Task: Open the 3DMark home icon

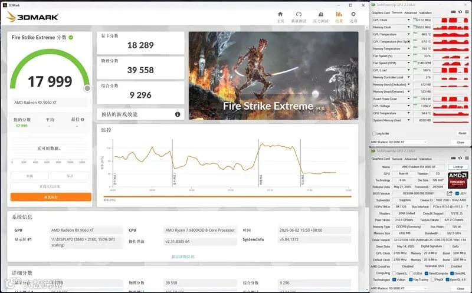Action: point(280,14)
